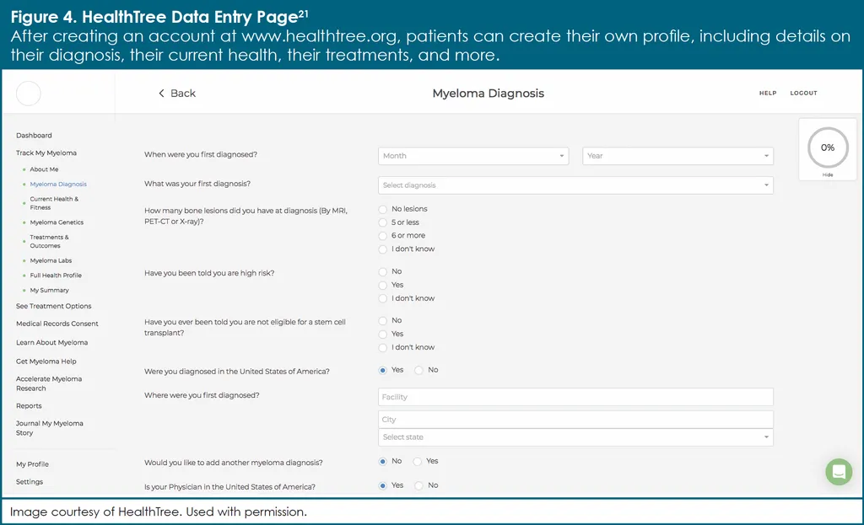This screenshot has width=864, height=525.
Task: Select Yes for stem cell transplant ineligibility
Action: click(x=383, y=334)
